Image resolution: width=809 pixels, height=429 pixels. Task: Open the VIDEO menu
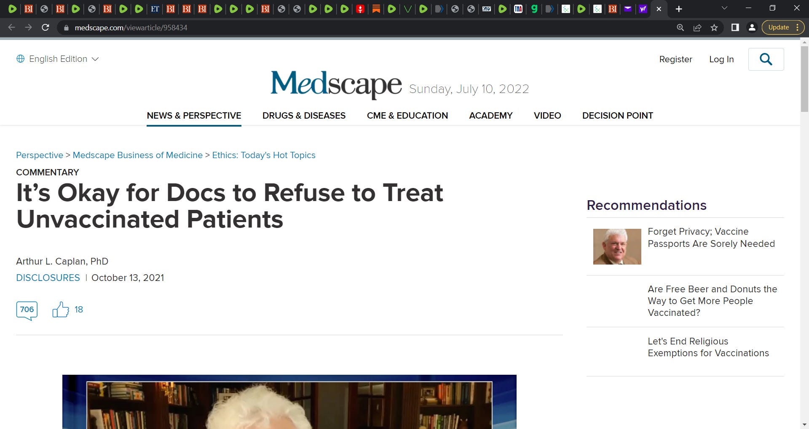coord(547,116)
